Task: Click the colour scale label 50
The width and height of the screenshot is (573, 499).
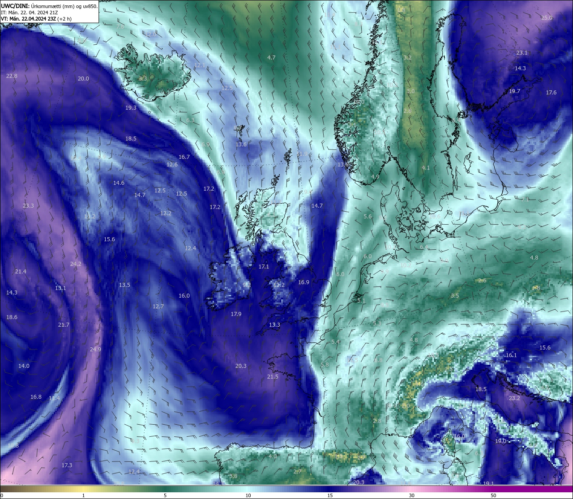Action: point(493,495)
